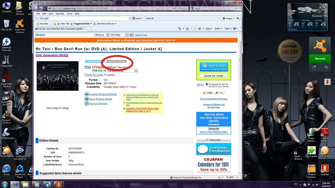Click the Facebook Like button

coord(201,85)
